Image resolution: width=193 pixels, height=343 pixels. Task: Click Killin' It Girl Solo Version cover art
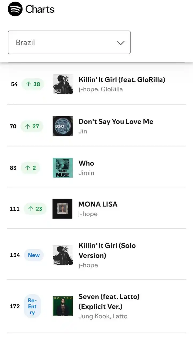click(x=63, y=255)
